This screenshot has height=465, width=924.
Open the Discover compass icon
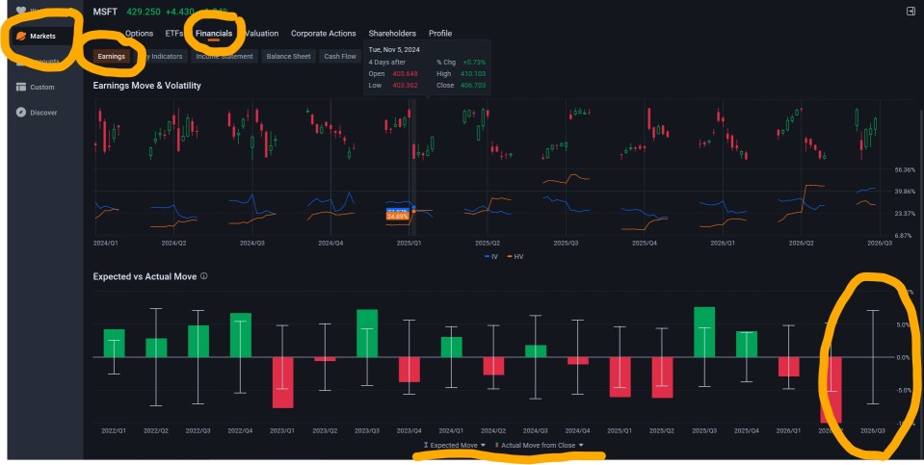coord(21,113)
